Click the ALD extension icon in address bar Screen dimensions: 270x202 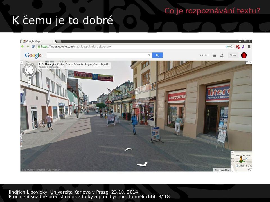[228, 47]
